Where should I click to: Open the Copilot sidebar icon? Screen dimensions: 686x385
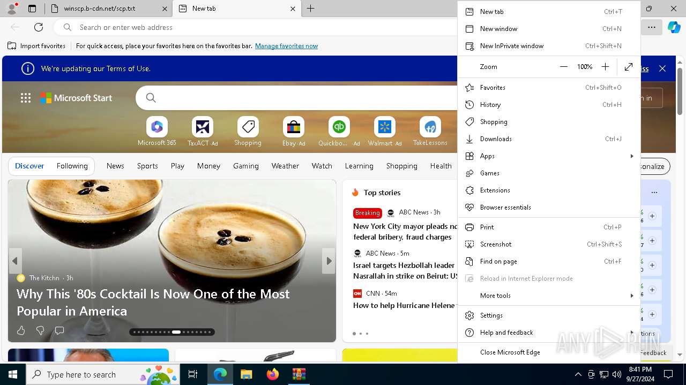point(674,27)
